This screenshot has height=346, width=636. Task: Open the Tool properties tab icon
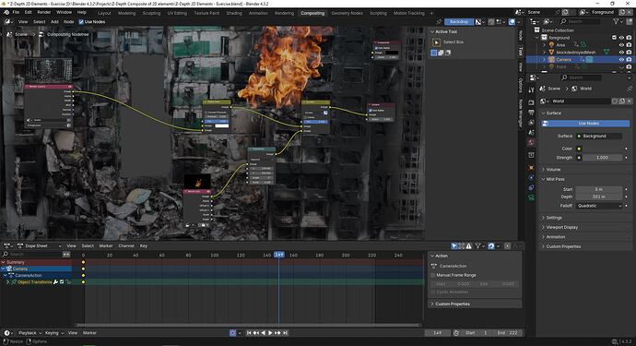tap(531, 89)
